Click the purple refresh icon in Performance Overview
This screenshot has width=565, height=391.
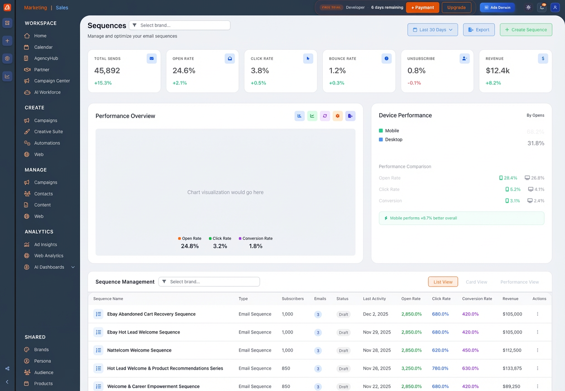[325, 116]
